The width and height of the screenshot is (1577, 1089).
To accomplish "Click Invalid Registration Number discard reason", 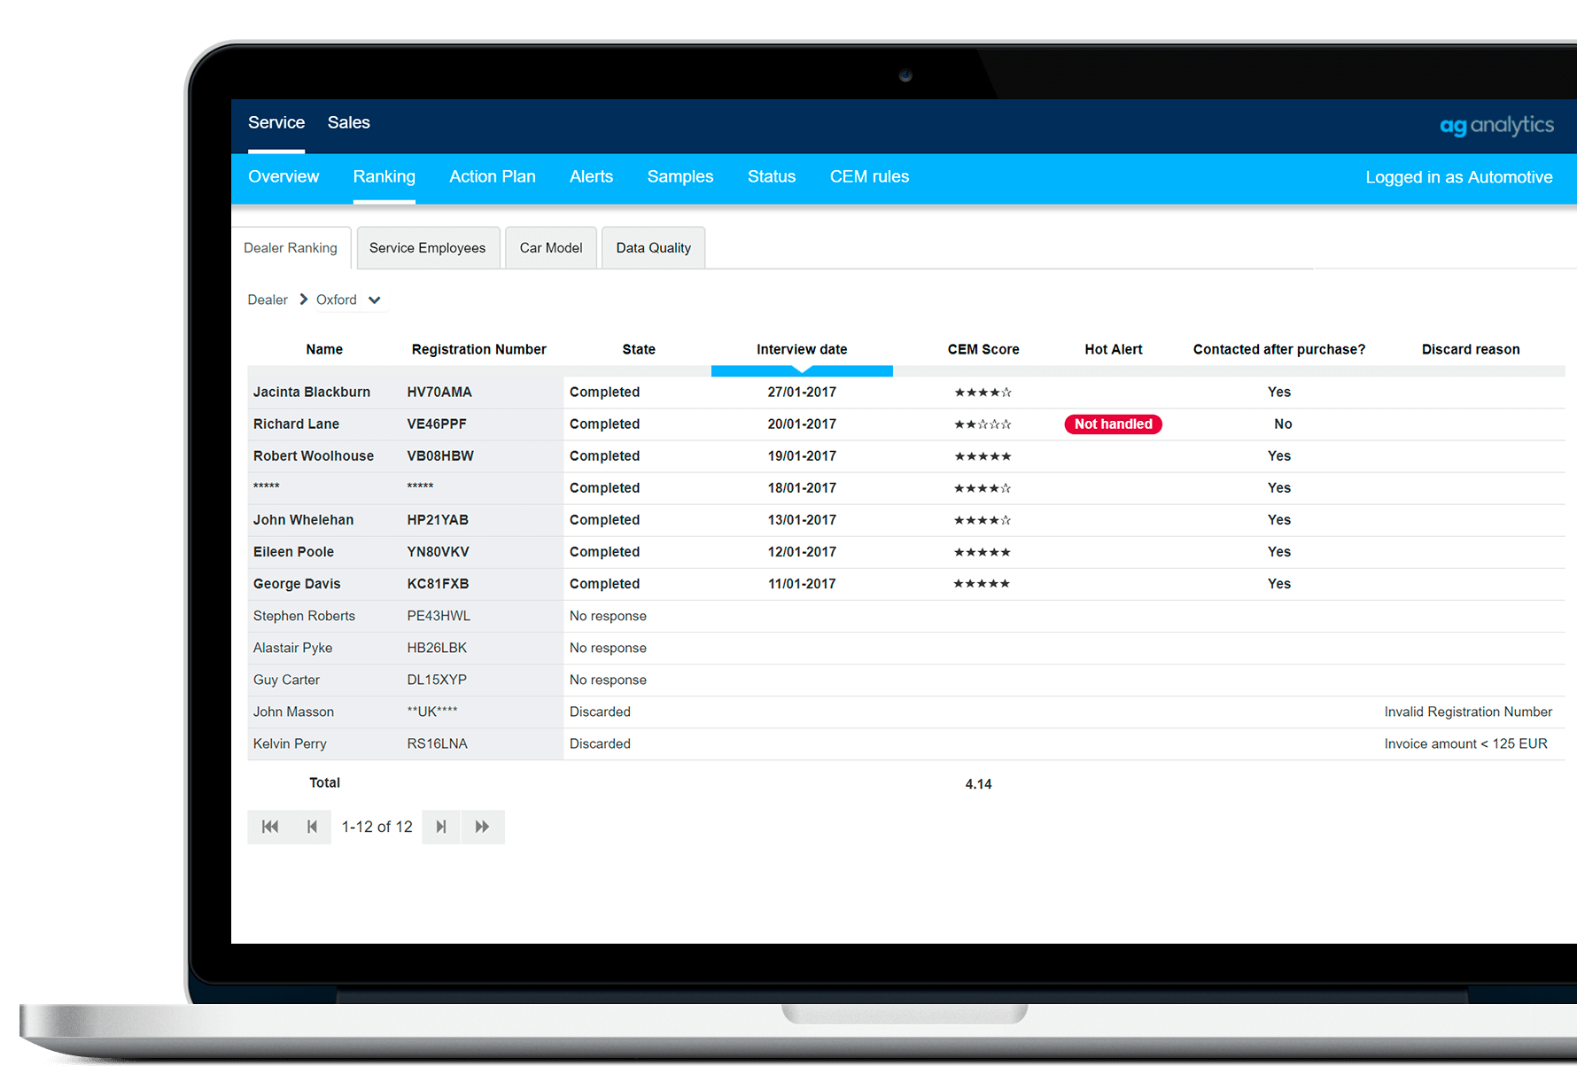I will pos(1468,712).
